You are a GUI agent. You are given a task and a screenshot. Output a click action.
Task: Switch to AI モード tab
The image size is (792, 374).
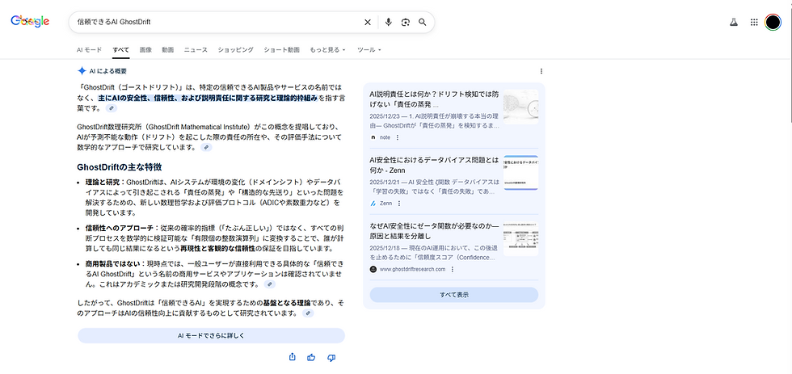point(90,50)
